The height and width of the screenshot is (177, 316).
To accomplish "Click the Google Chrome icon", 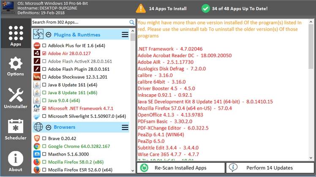I will (x=37, y=146).
